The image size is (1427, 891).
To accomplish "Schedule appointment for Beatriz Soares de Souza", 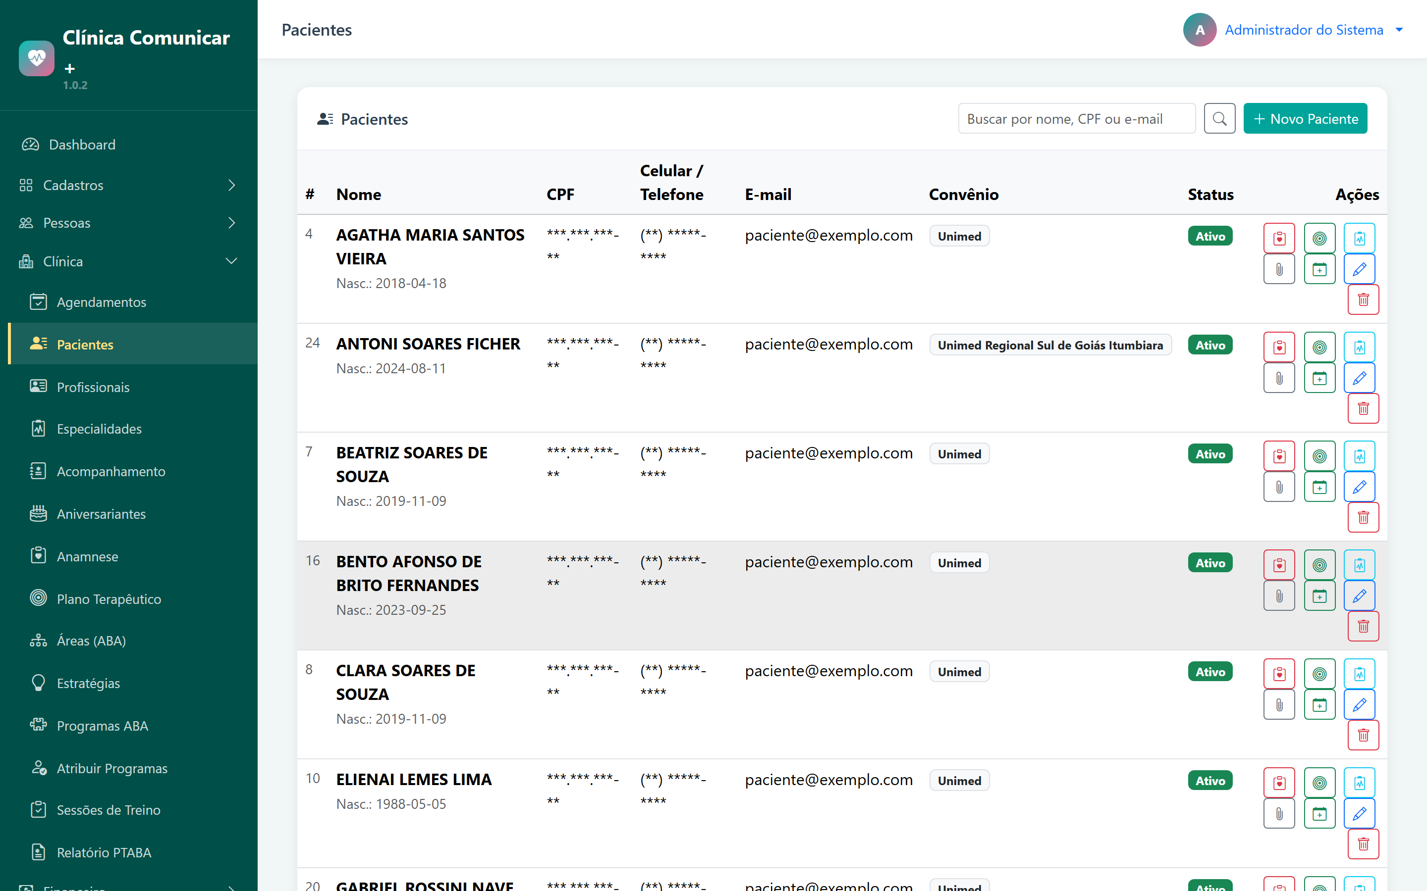I will point(1319,488).
